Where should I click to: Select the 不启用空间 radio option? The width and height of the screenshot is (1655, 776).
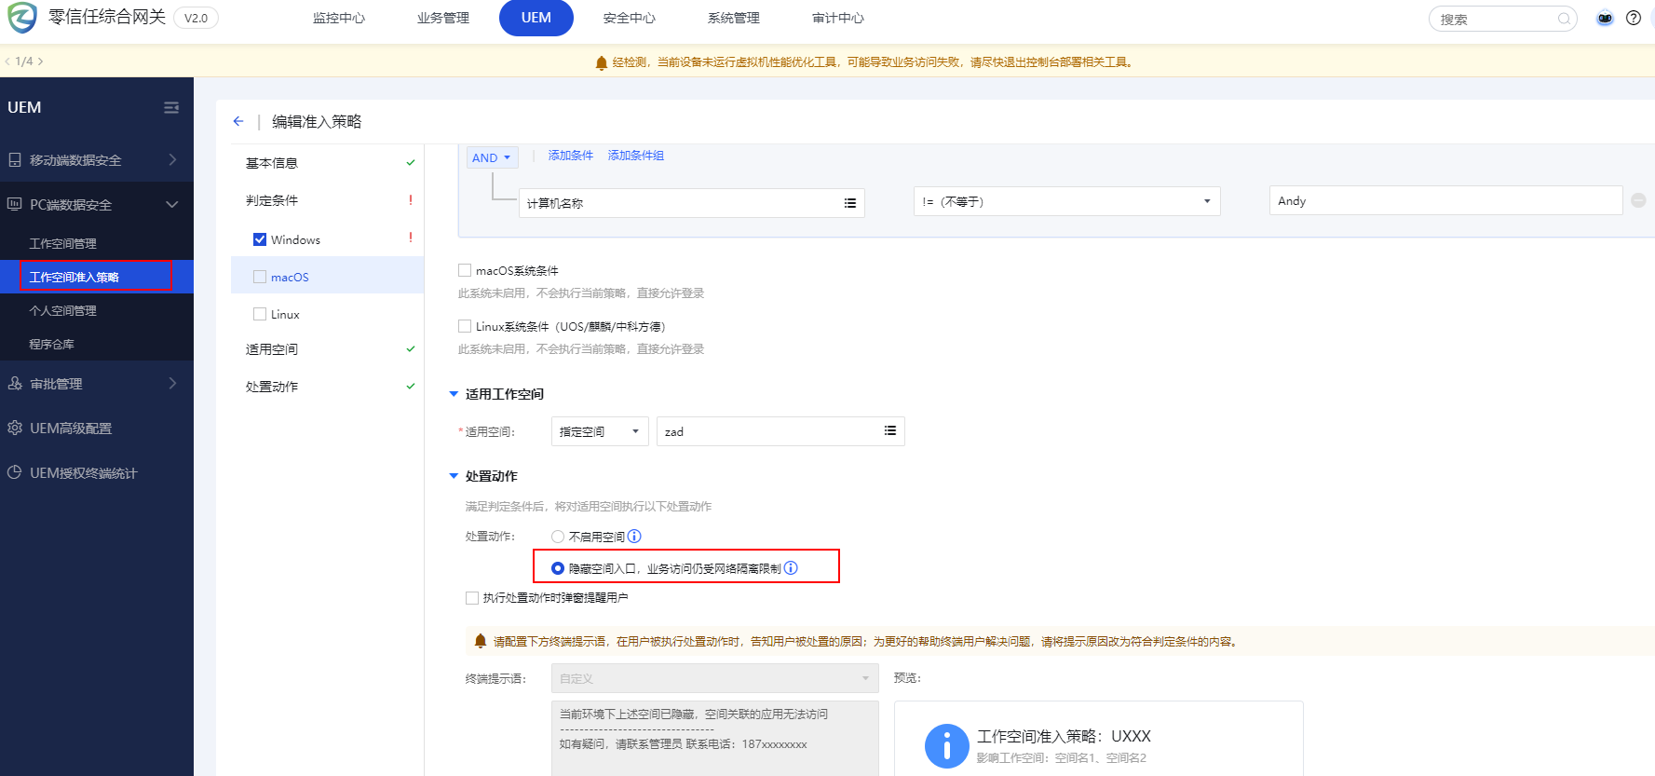[x=558, y=537]
